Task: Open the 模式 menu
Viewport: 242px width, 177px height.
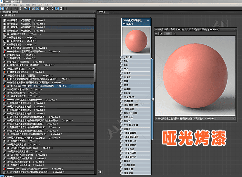Action: pos(3,5)
